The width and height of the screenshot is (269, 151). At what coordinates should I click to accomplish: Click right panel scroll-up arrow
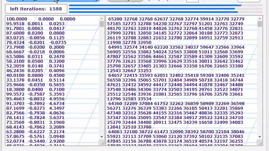point(260,18)
